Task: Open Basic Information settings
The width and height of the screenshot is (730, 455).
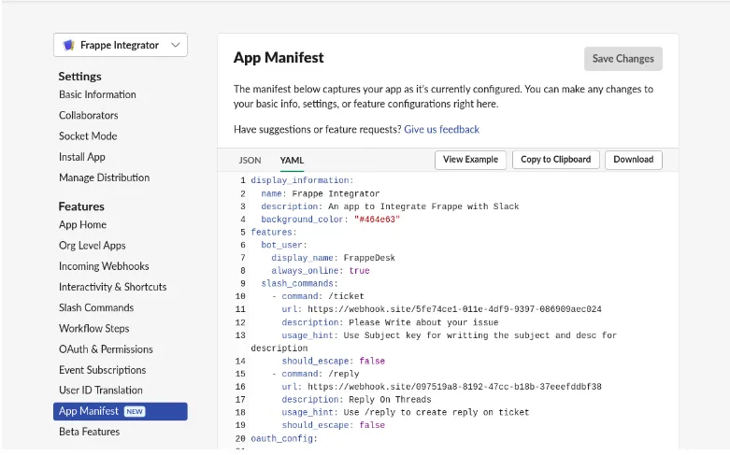Action: tap(97, 94)
